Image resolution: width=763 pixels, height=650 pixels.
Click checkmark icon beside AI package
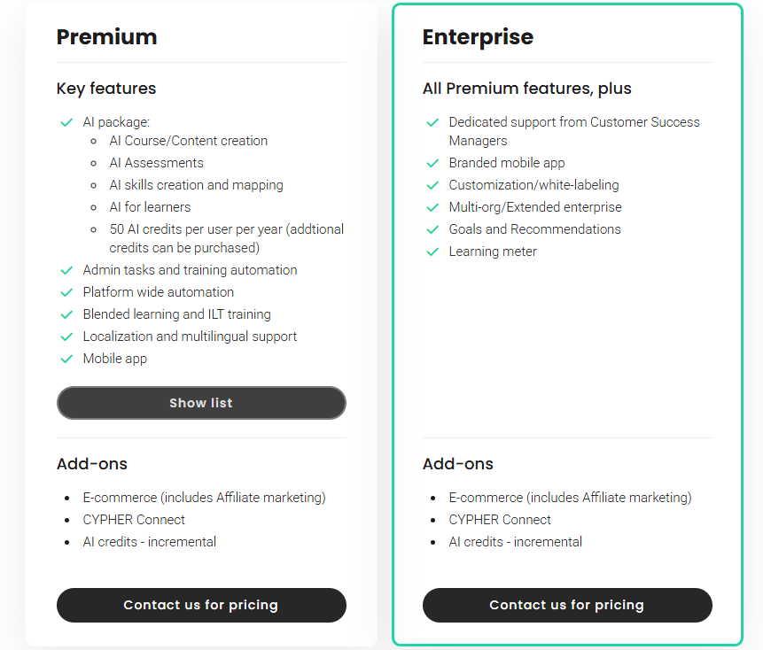[x=66, y=122]
